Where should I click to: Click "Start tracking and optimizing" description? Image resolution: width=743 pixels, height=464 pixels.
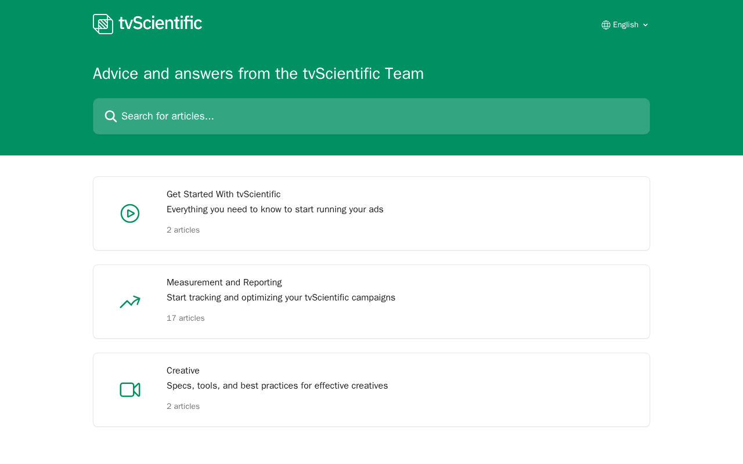click(281, 298)
